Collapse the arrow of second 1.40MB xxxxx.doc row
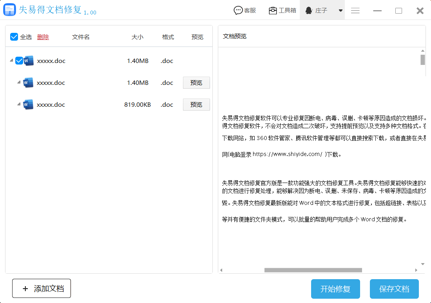 coord(19,82)
